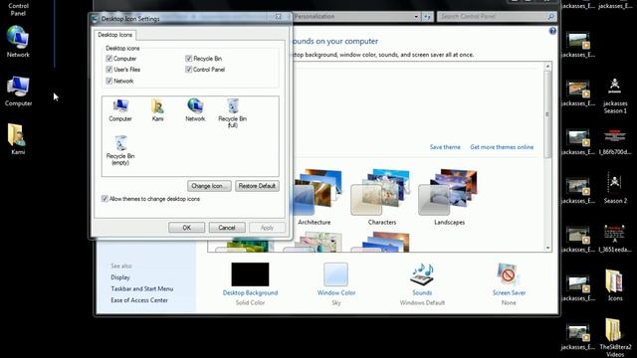Click the Cancel button
Screen dimensions: 637x358
(x=227, y=228)
